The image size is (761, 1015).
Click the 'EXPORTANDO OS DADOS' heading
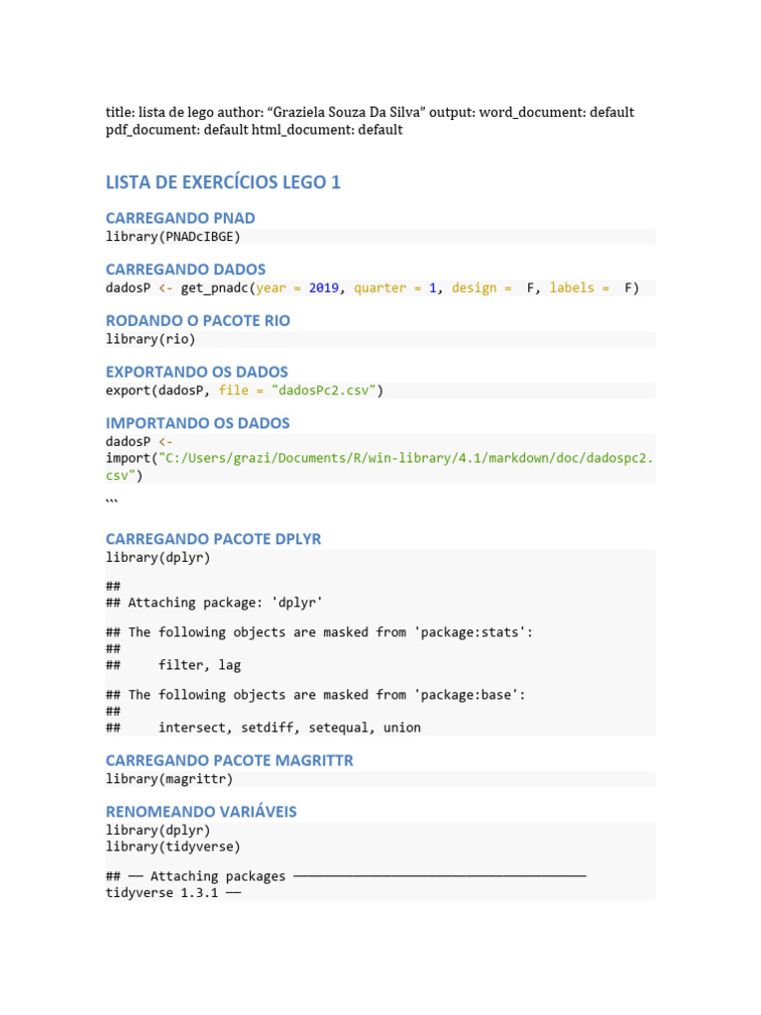click(197, 372)
